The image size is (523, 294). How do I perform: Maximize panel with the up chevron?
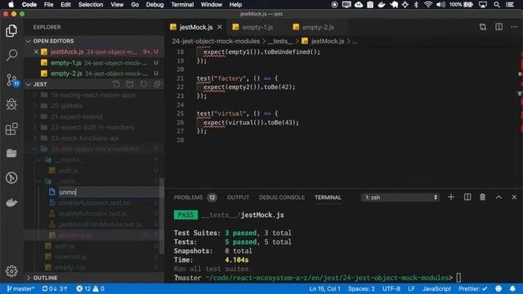point(498,198)
